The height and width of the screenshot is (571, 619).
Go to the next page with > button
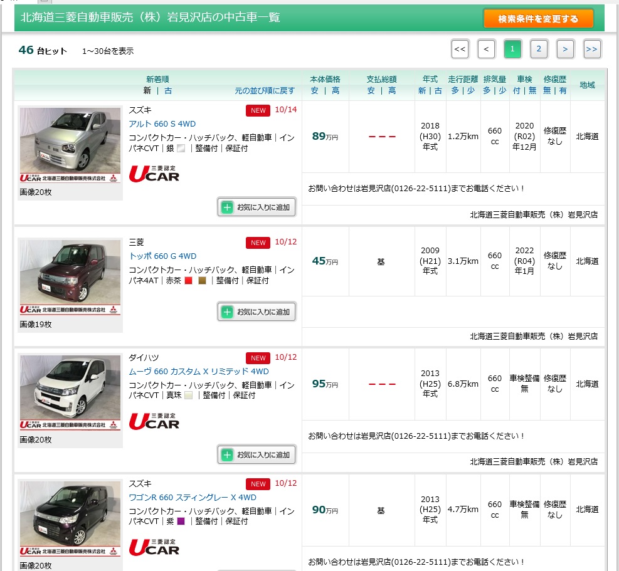[565, 50]
